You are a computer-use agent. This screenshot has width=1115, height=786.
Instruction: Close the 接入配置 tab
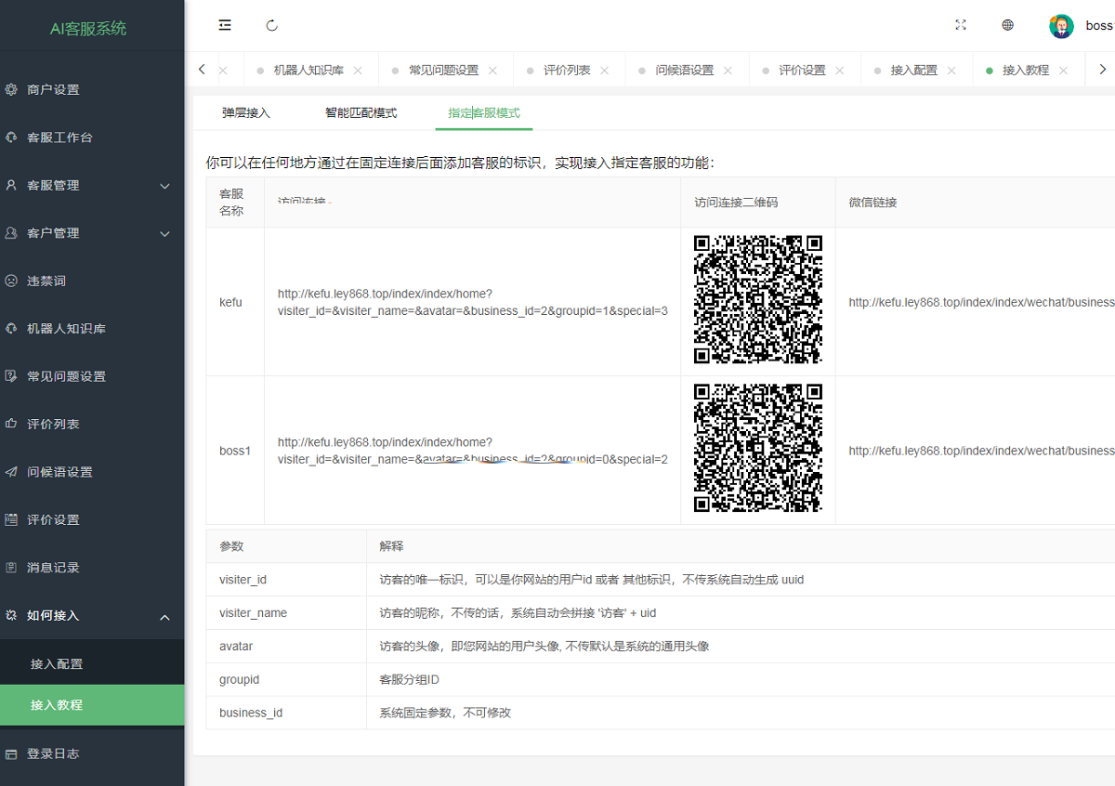pyautogui.click(x=951, y=71)
